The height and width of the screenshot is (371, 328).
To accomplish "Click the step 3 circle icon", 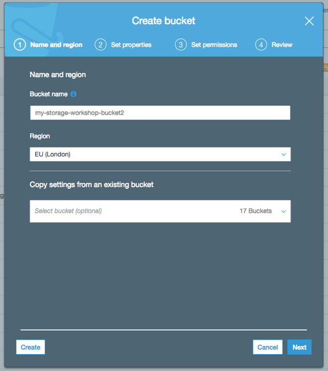I will pos(181,45).
